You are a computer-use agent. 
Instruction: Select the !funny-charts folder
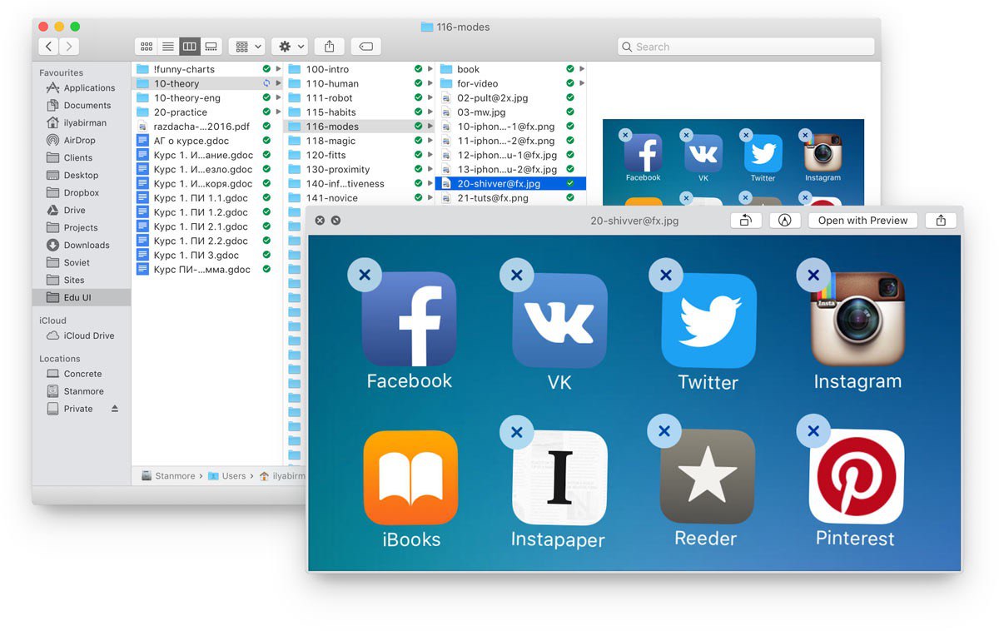click(x=207, y=69)
